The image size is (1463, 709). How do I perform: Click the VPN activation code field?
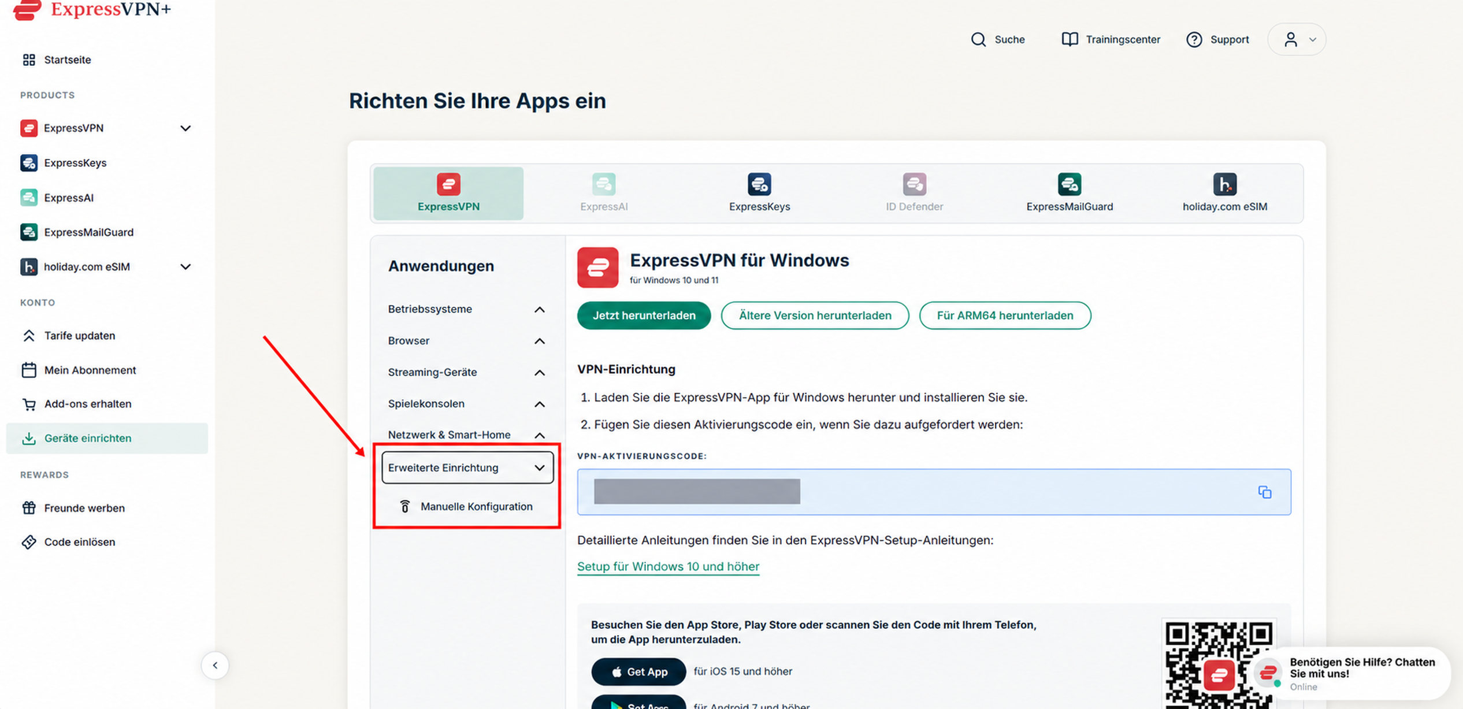click(x=934, y=492)
